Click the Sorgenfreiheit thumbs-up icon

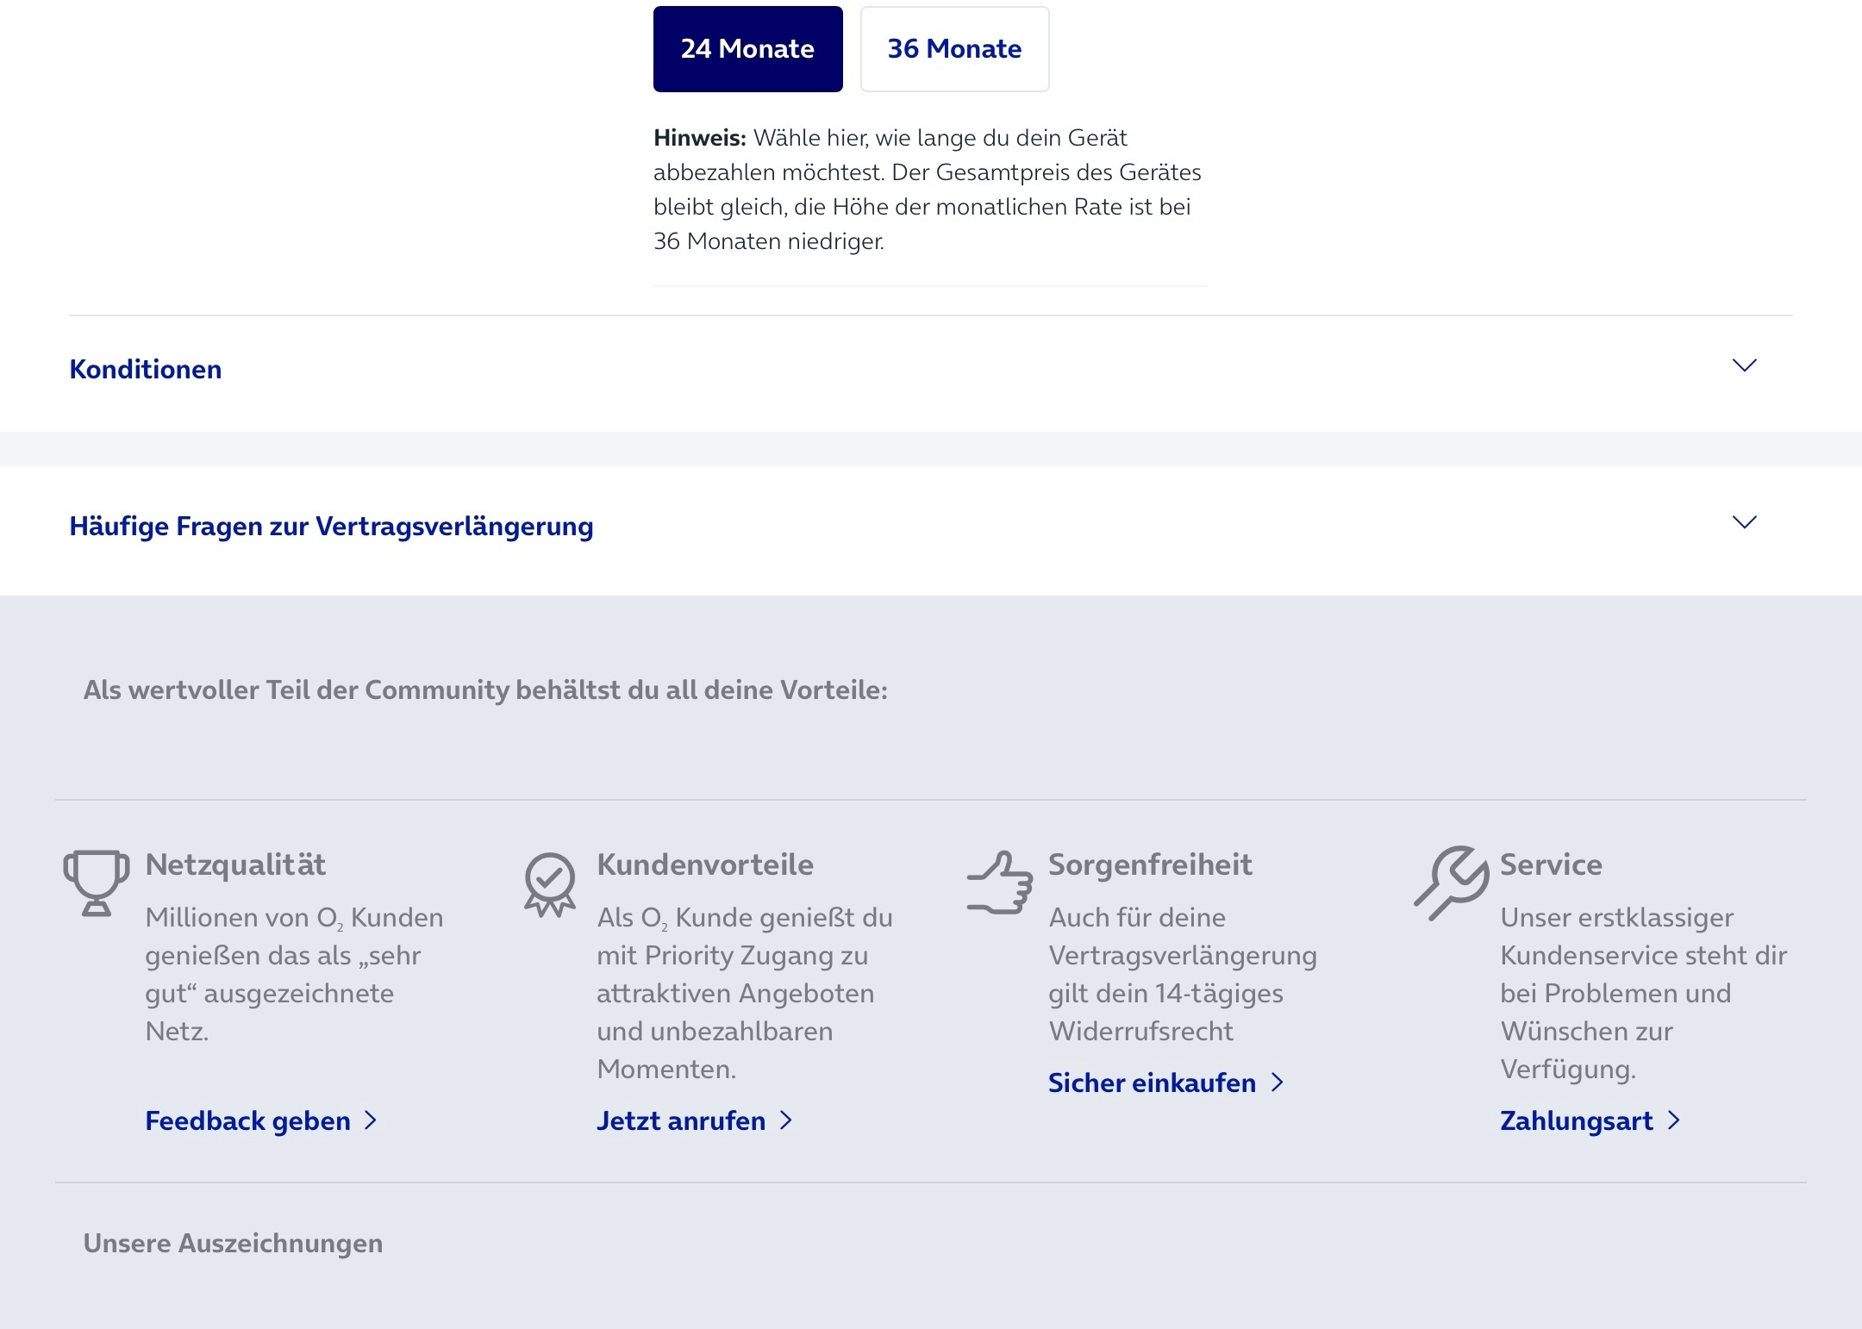[1000, 882]
